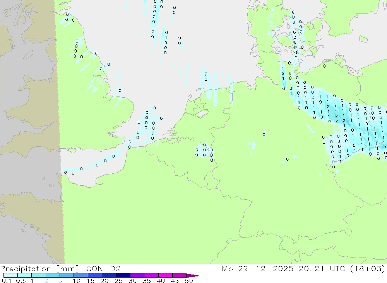Click the 'Precipitation [mm]' title text
The height and width of the screenshot is (283, 387).
coord(39,269)
